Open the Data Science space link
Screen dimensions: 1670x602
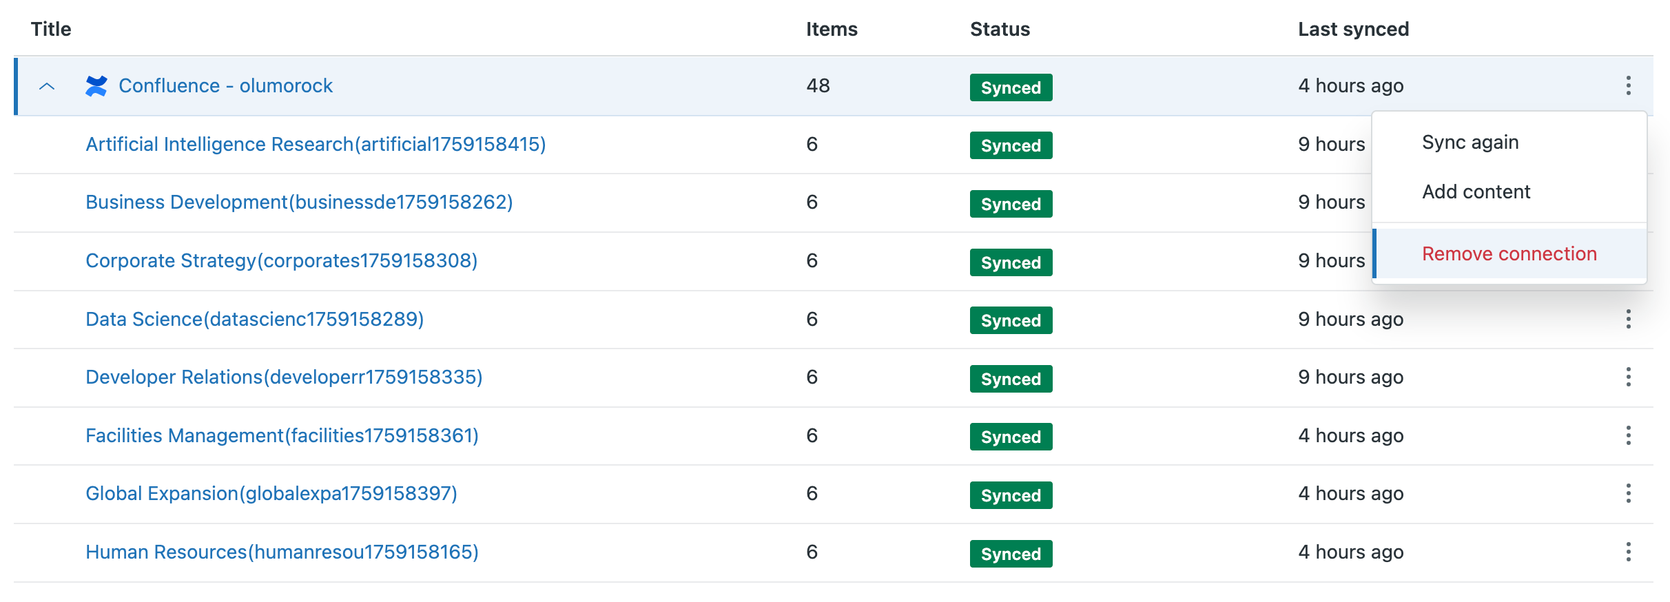pos(254,320)
